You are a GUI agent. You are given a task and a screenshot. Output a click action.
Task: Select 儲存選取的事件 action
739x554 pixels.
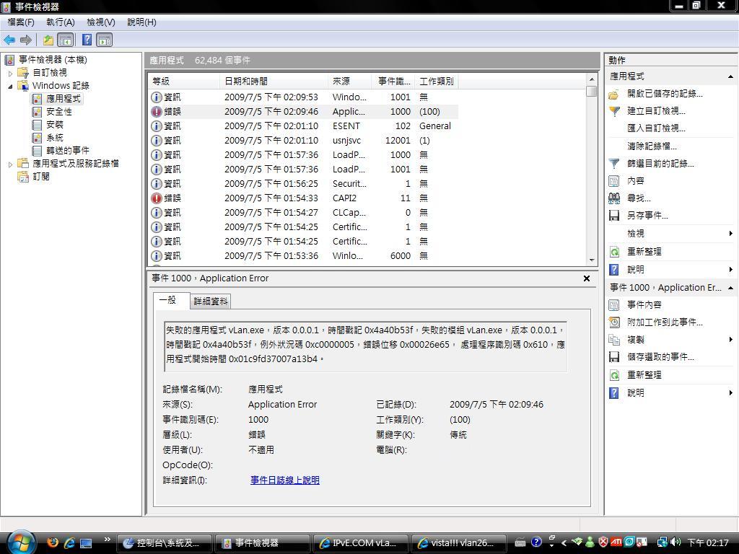tap(660, 357)
